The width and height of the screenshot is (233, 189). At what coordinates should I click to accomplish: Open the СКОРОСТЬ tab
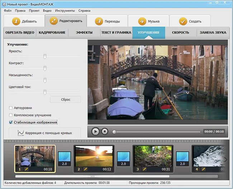(181, 32)
